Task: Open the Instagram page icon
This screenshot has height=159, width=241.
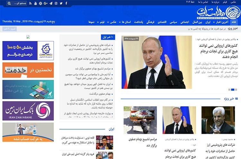Action: click(x=56, y=4)
